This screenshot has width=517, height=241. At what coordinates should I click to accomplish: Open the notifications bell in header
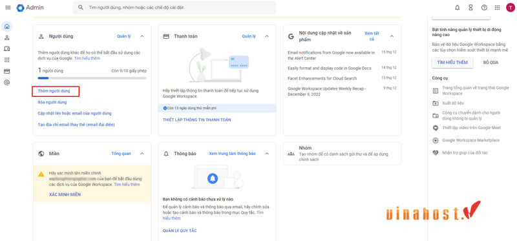coord(457,8)
